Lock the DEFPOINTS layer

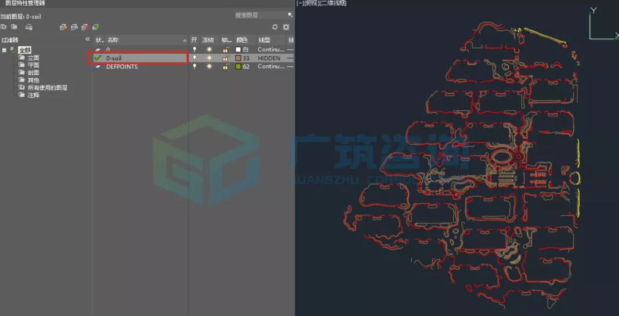click(x=226, y=67)
